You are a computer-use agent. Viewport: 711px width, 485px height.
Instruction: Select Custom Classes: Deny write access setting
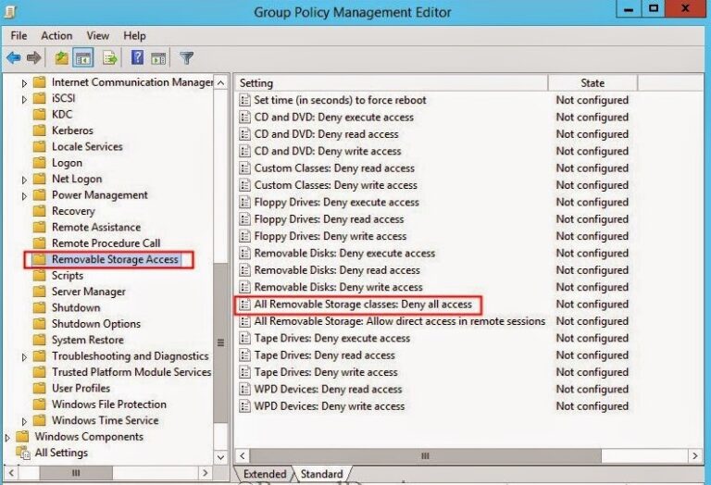click(335, 185)
